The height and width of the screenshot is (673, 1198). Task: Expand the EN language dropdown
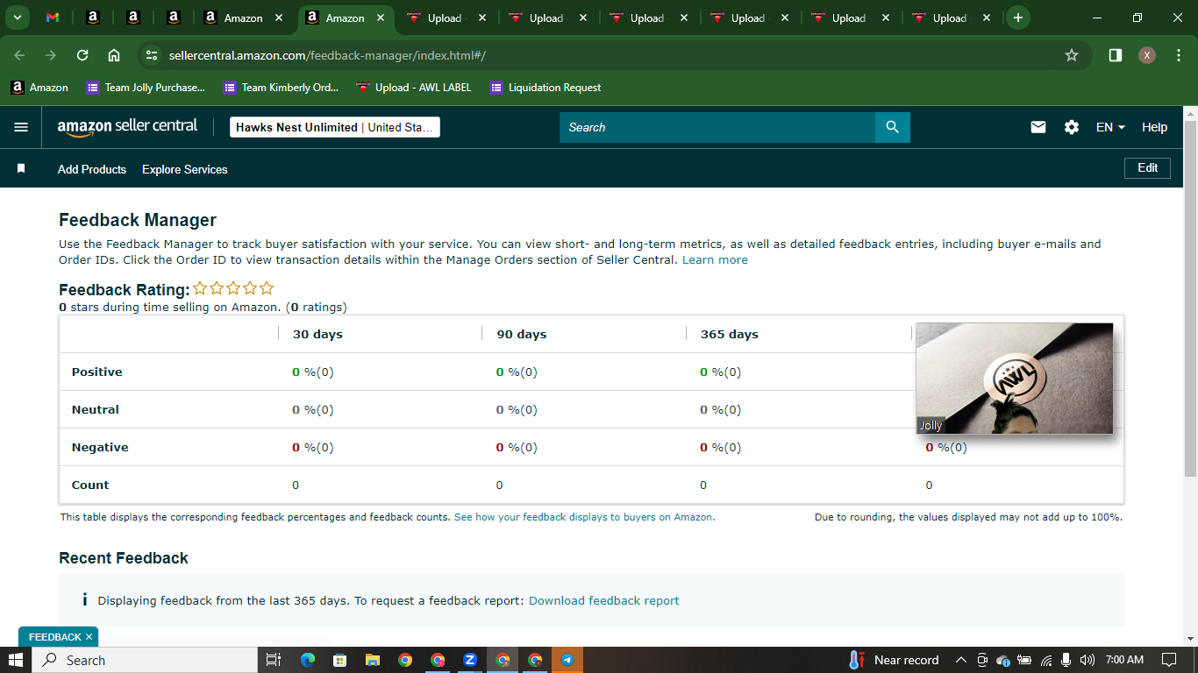click(x=1110, y=127)
